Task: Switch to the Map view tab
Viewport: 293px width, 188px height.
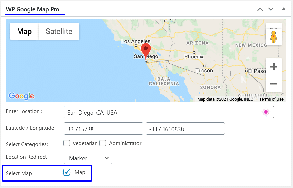Action: pos(24,31)
